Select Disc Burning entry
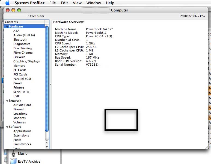This screenshot has height=164, width=211. point(22,48)
